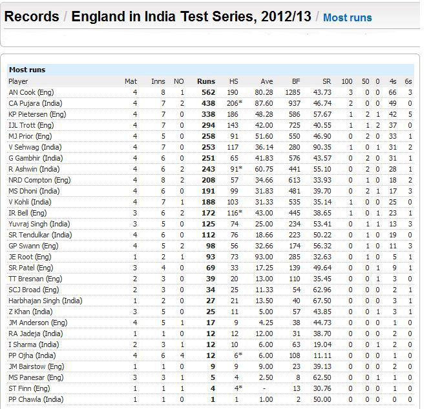Open the Most runs breadcrumb link
The image size is (431, 409).
[347, 17]
